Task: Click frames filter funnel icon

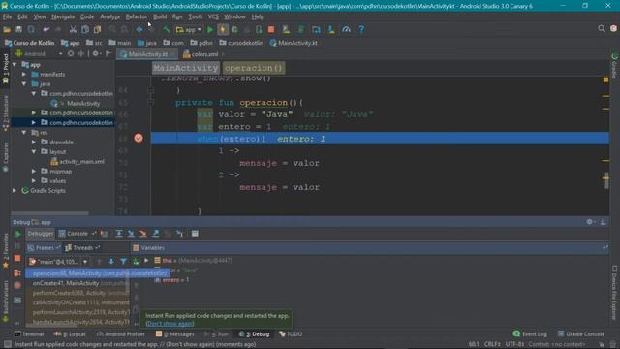Action: (x=123, y=261)
